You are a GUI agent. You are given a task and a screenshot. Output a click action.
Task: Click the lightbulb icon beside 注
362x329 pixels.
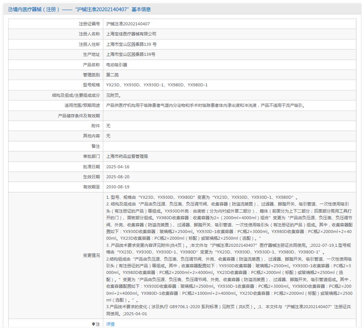(x=93, y=324)
